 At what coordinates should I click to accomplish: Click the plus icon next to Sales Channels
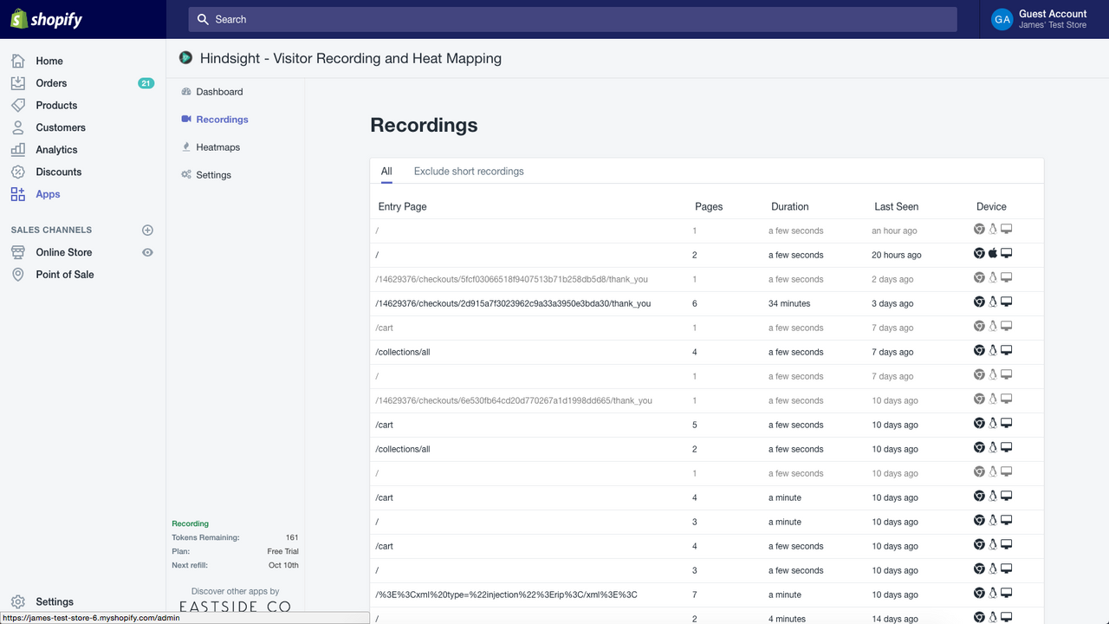[147, 230]
